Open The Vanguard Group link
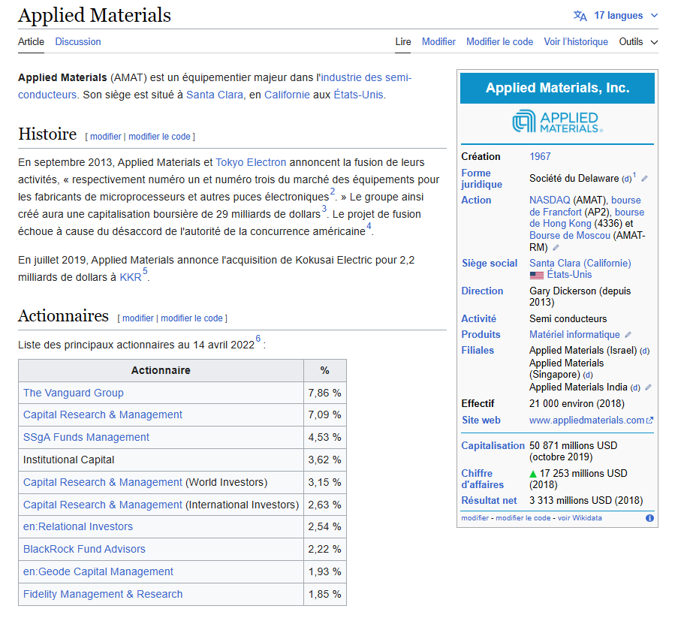This screenshot has height=624, width=681. pyautogui.click(x=74, y=393)
